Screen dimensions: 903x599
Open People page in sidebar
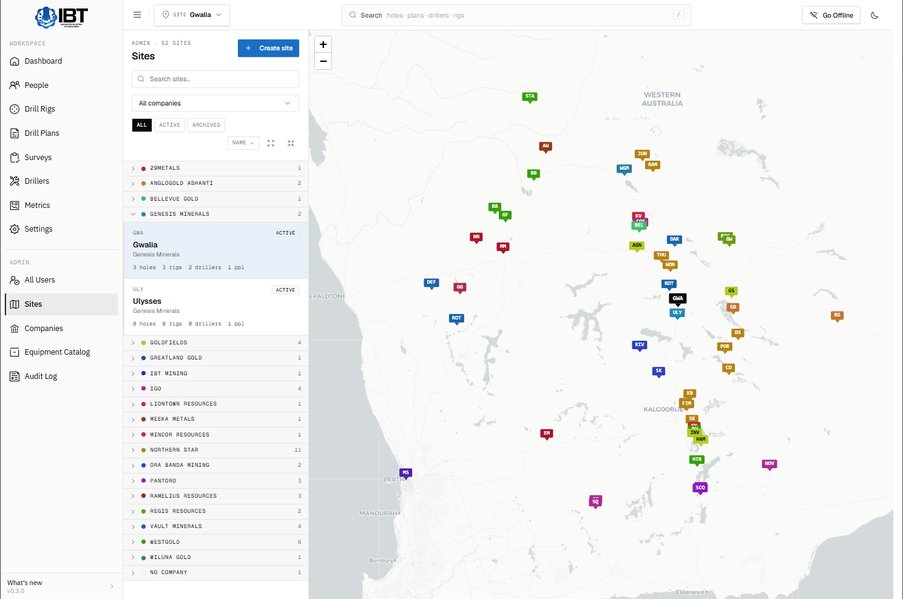(61, 85)
